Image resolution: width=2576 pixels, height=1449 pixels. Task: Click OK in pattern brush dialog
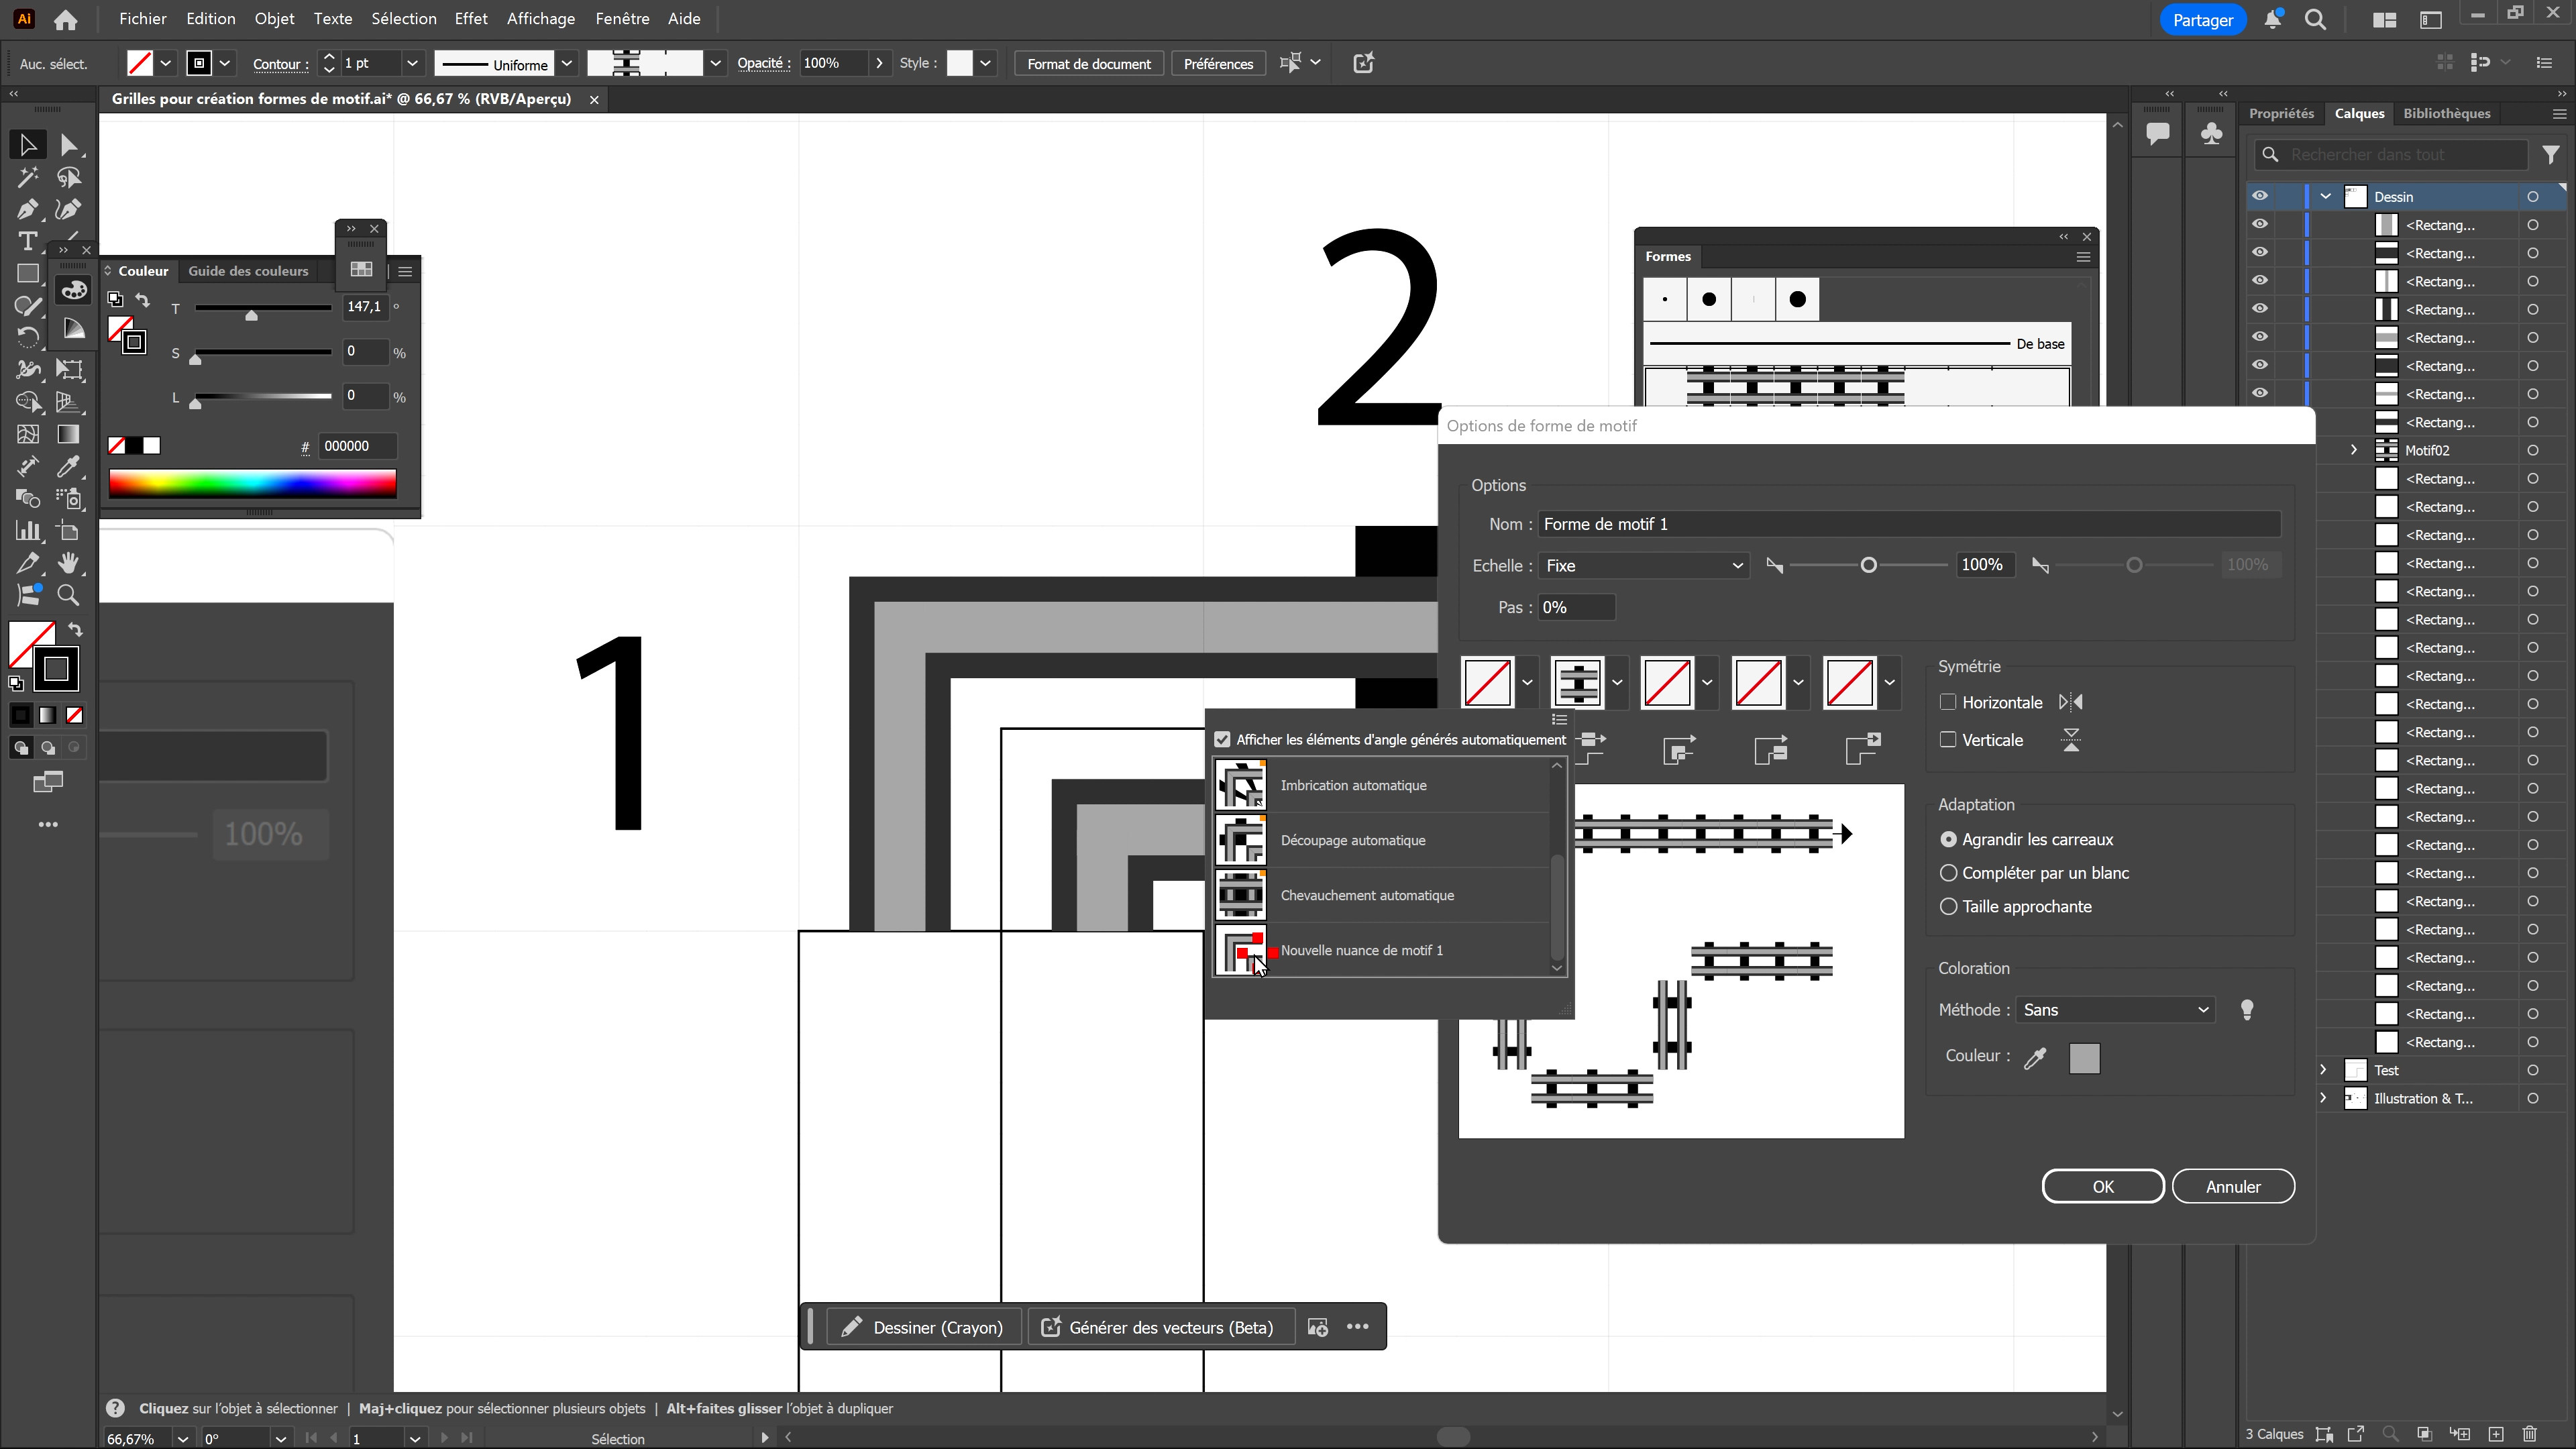point(2103,1187)
